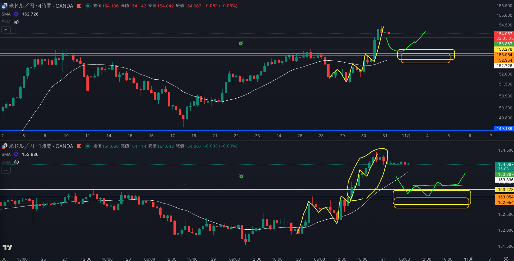514x261 pixels.
Task: Show the hidden SMA on 4-hour chart
Action: pyautogui.click(x=16, y=22)
